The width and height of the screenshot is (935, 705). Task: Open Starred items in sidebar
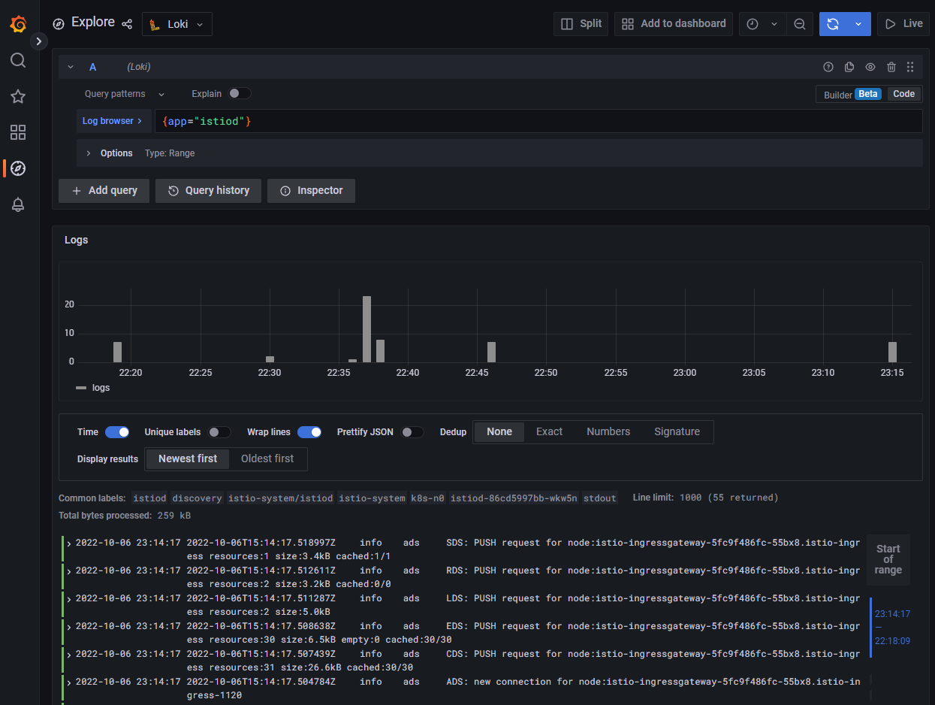click(18, 96)
